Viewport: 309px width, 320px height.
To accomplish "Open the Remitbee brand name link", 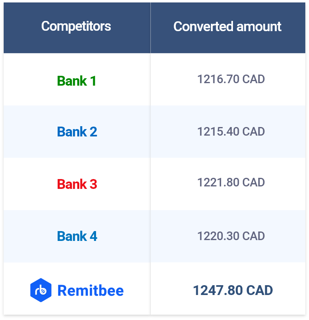I will coord(90,290).
